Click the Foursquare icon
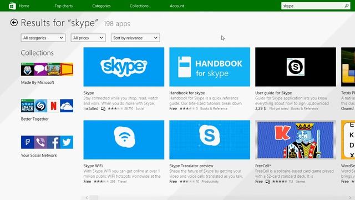Image resolution: width=355 pixels, height=200 pixels. [27, 142]
